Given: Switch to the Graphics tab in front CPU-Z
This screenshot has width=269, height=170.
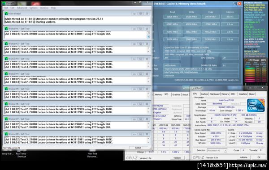Looking at the screenshot, I should click(x=243, y=94).
